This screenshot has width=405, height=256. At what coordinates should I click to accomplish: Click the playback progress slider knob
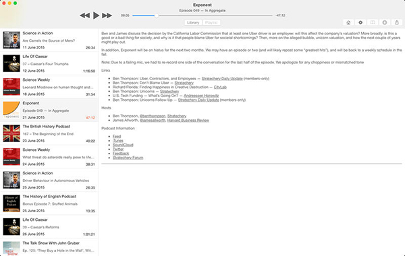pos(157,15)
